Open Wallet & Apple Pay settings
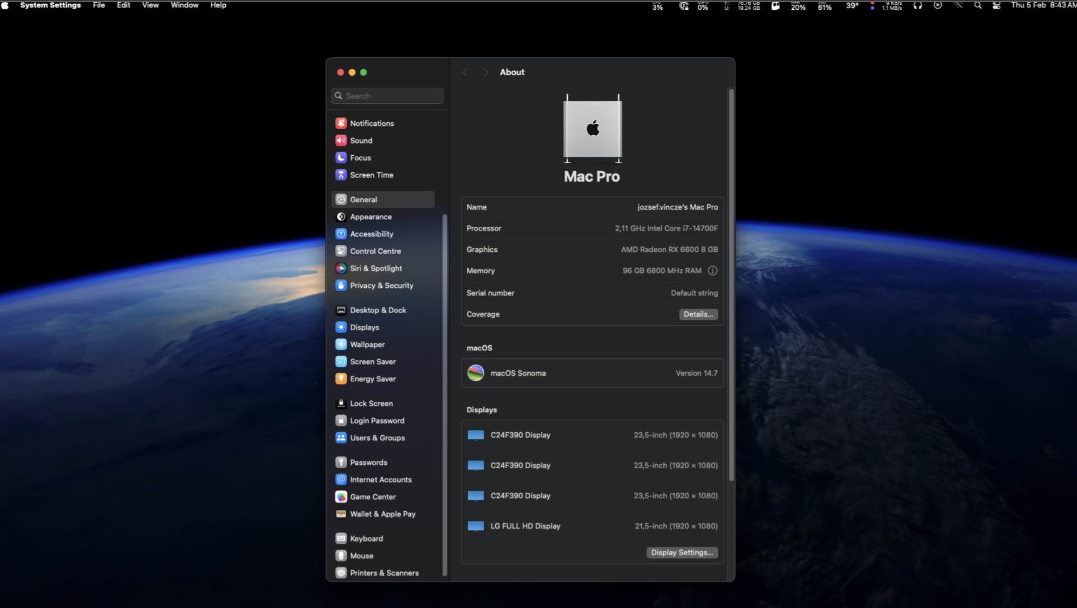 coord(383,514)
